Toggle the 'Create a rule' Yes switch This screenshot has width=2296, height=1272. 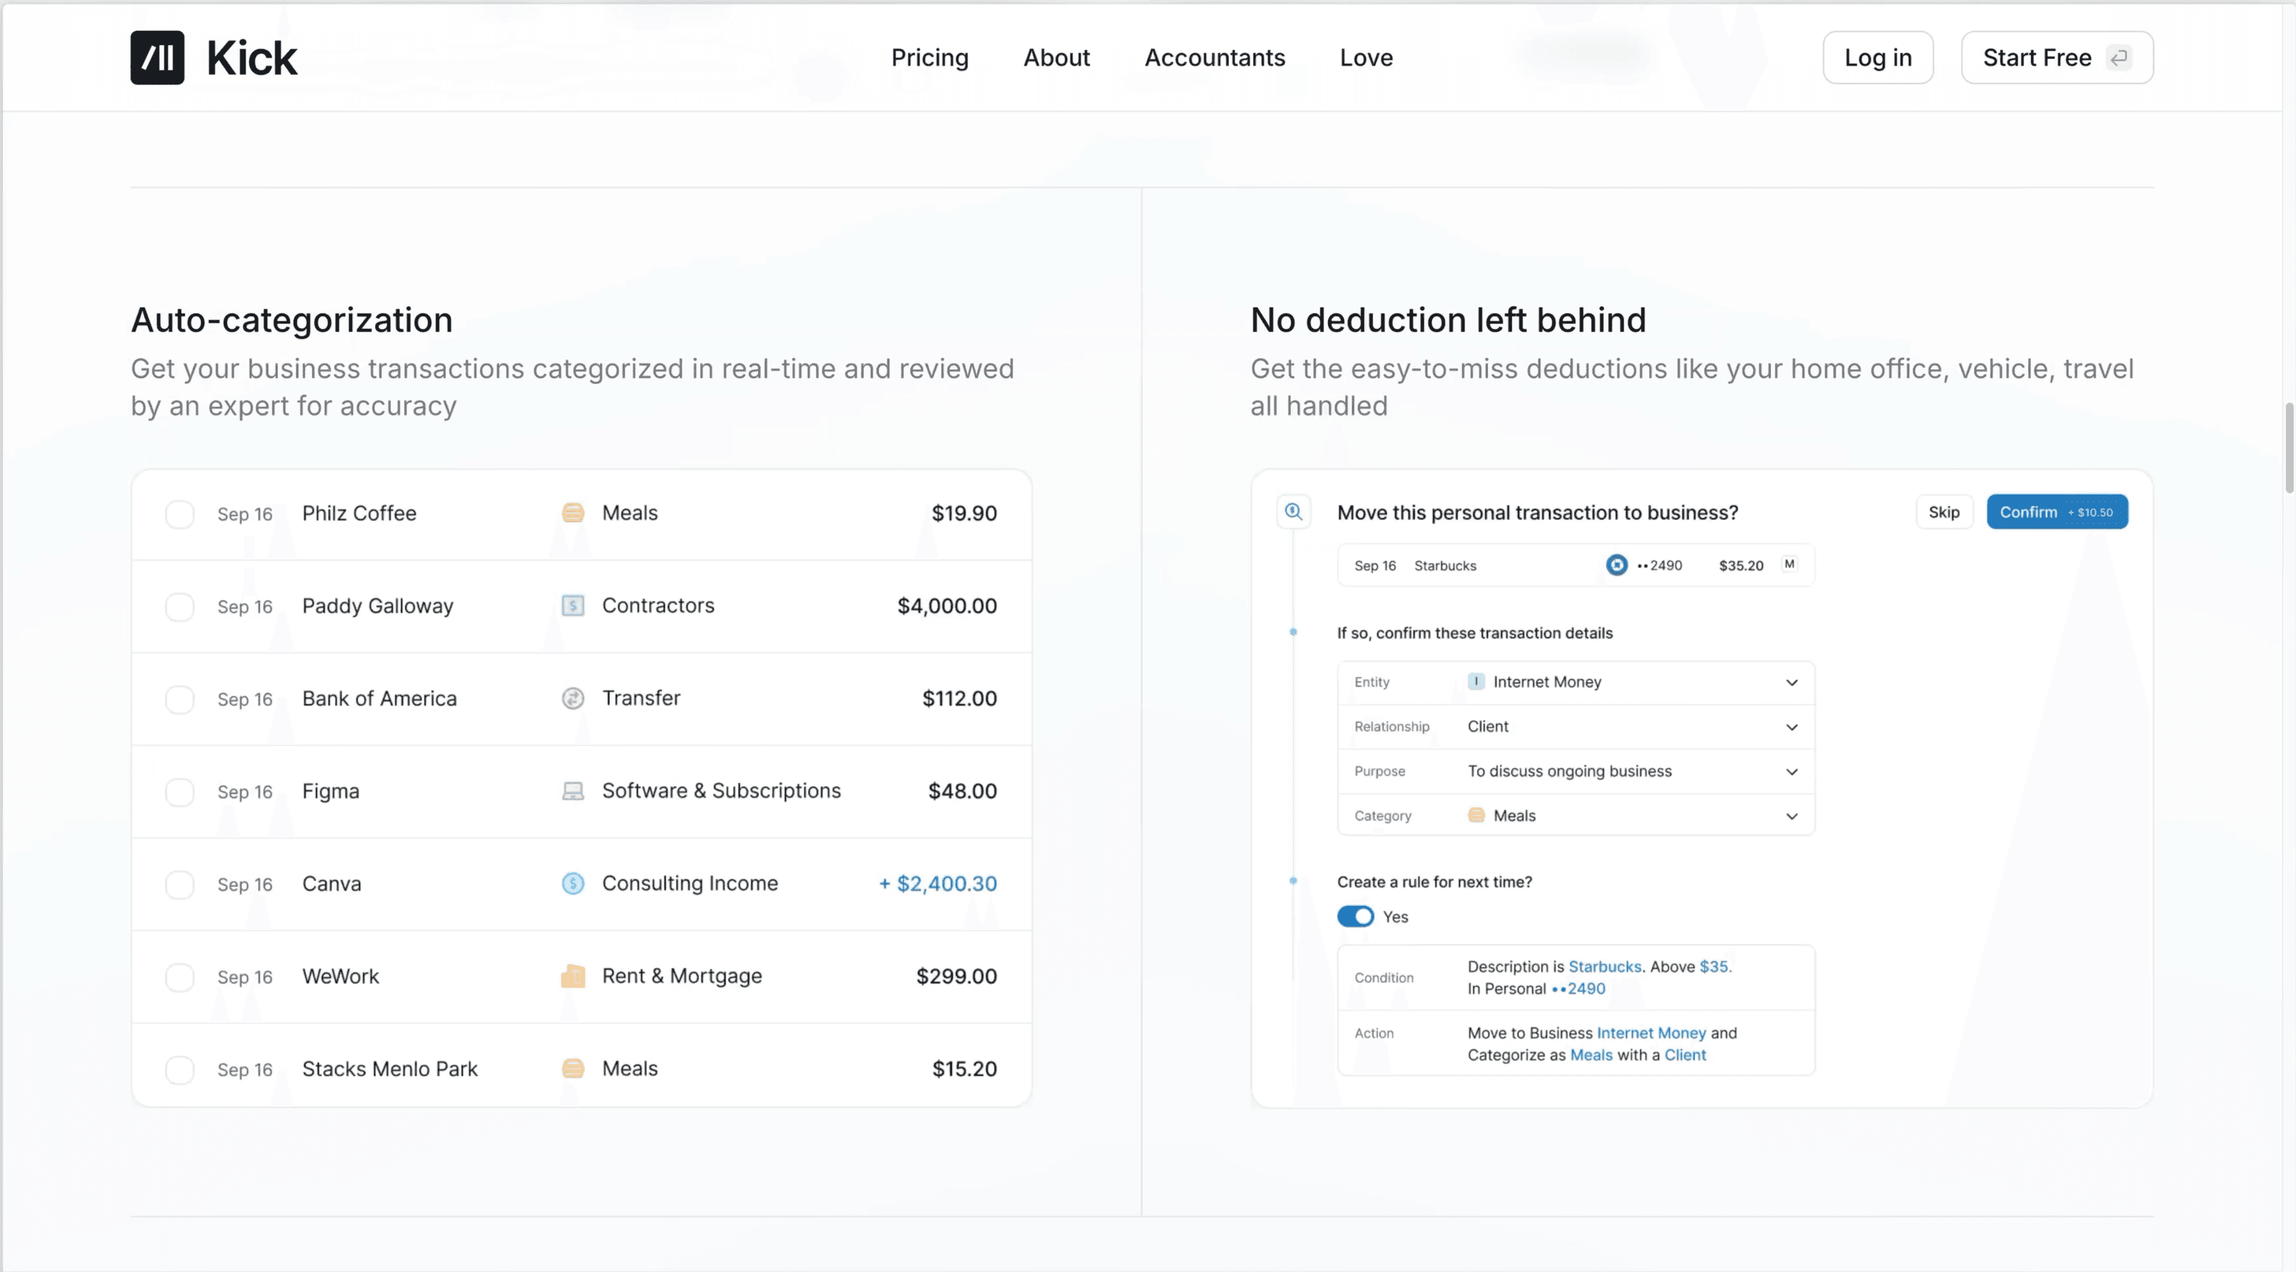click(1355, 917)
